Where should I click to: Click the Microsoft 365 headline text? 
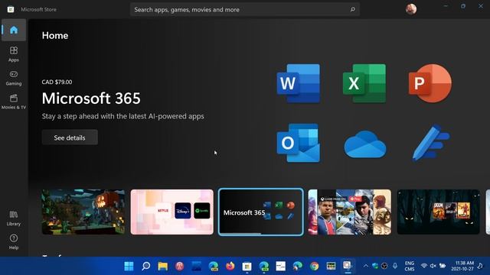[x=91, y=99]
